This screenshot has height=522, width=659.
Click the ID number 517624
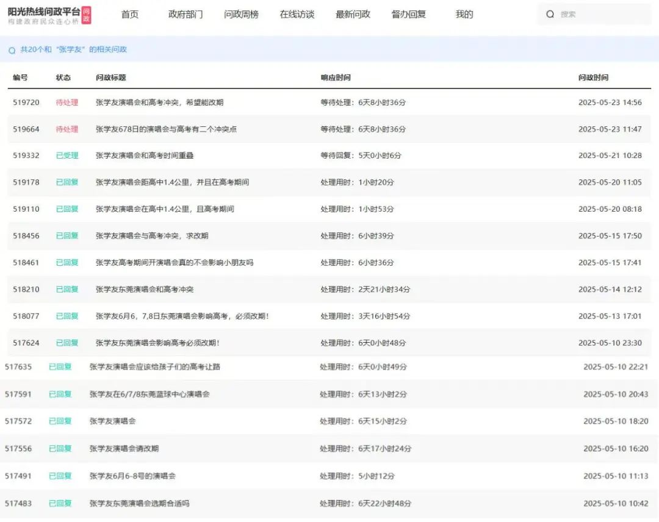(x=26, y=343)
